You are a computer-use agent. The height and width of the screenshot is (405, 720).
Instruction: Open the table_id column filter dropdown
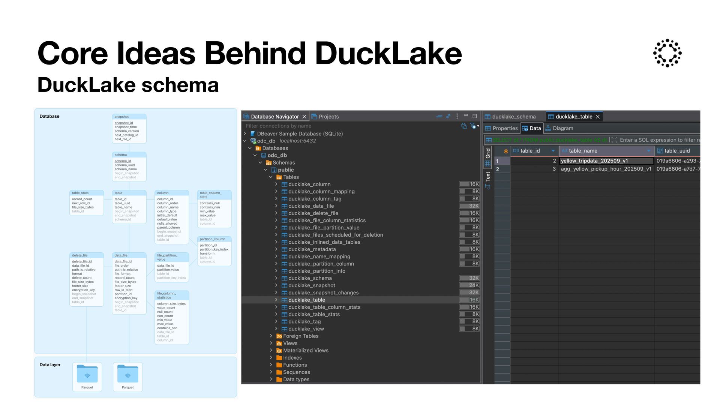pos(553,151)
